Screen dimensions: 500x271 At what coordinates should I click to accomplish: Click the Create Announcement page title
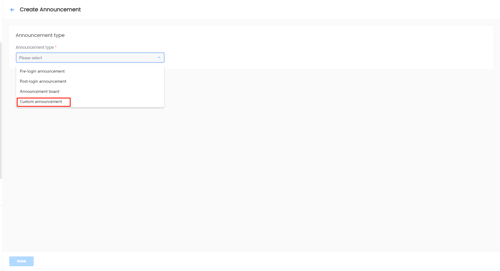click(50, 10)
